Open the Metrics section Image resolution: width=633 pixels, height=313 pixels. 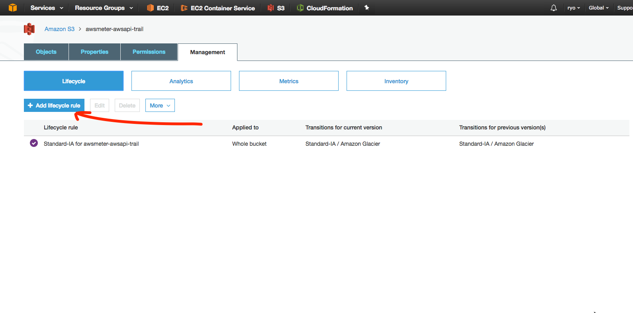[x=289, y=81]
